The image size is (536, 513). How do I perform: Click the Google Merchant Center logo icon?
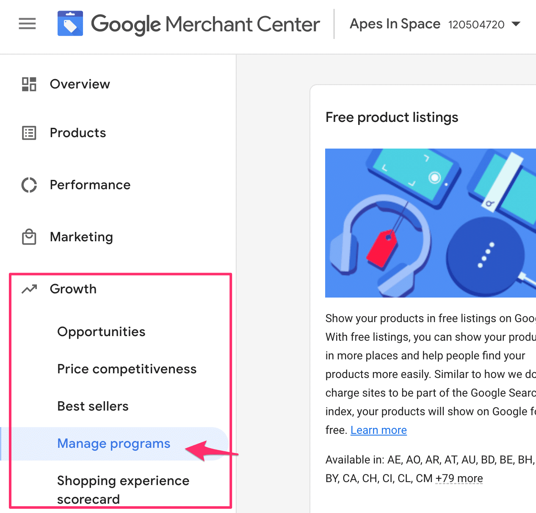tap(70, 24)
